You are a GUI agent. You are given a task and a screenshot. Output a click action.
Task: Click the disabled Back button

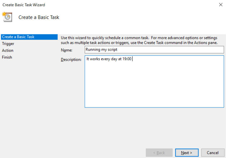(159, 153)
